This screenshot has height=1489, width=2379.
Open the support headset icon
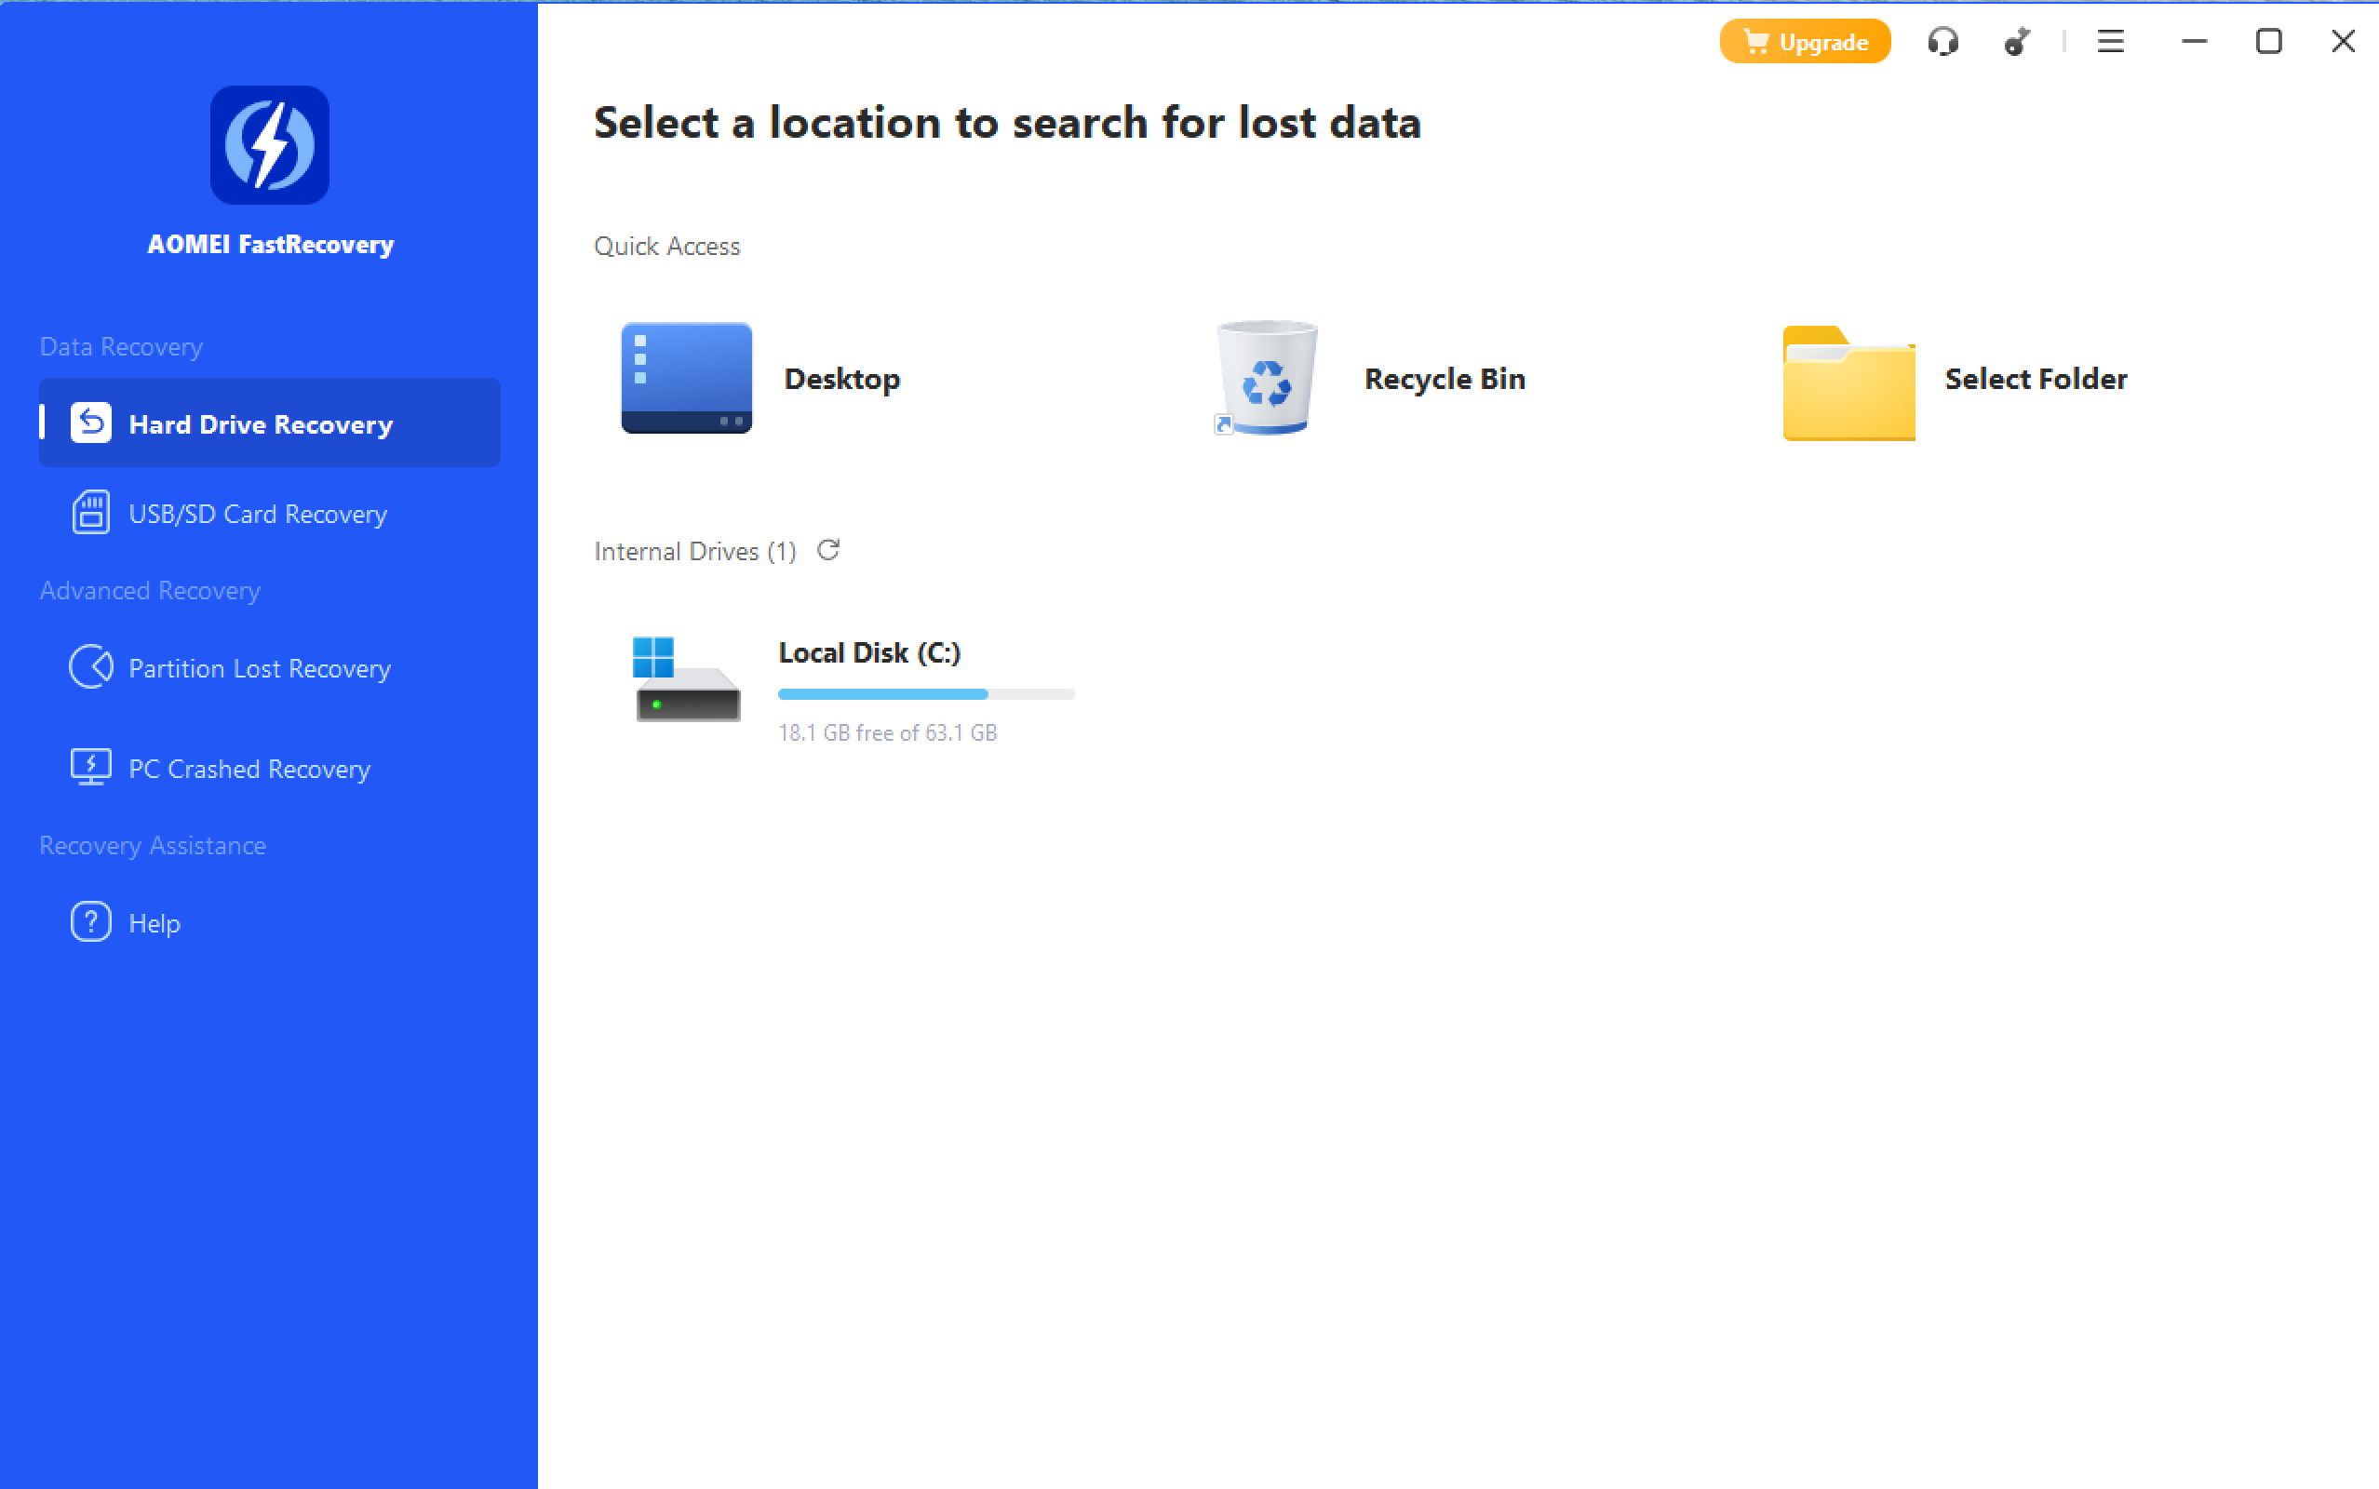(1942, 41)
